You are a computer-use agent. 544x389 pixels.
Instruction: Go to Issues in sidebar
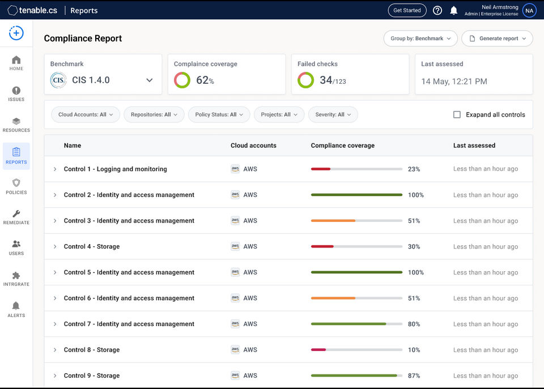(x=16, y=93)
